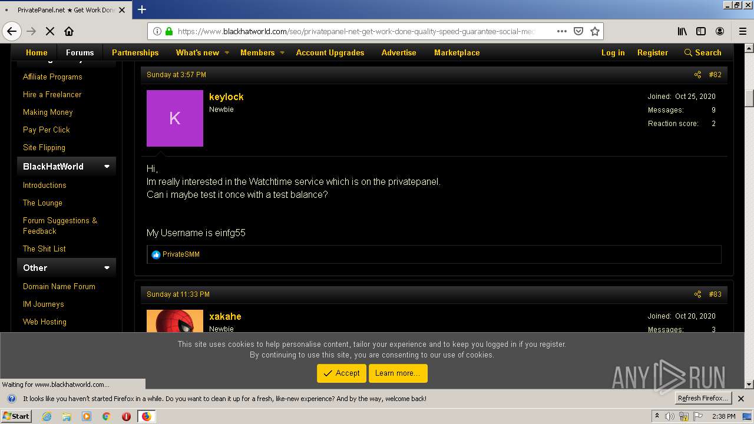Close the PrivatePanel.net browser tab
754x424 pixels.
click(122, 10)
